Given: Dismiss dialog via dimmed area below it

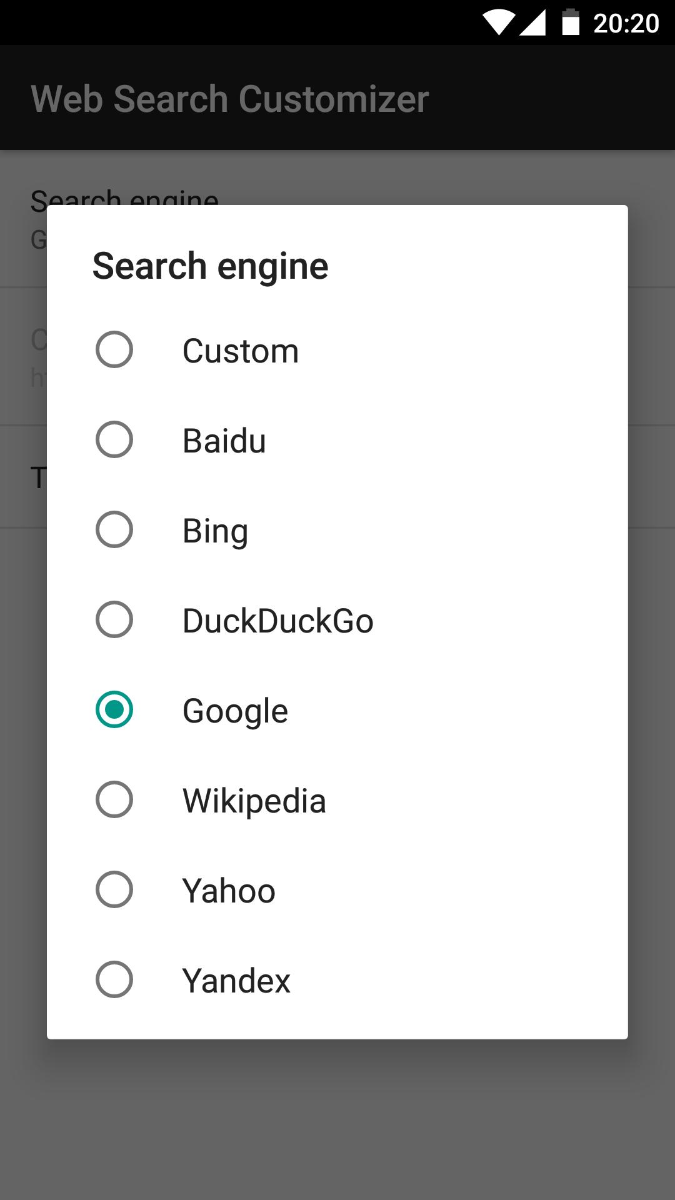Looking at the screenshot, I should [337, 1119].
